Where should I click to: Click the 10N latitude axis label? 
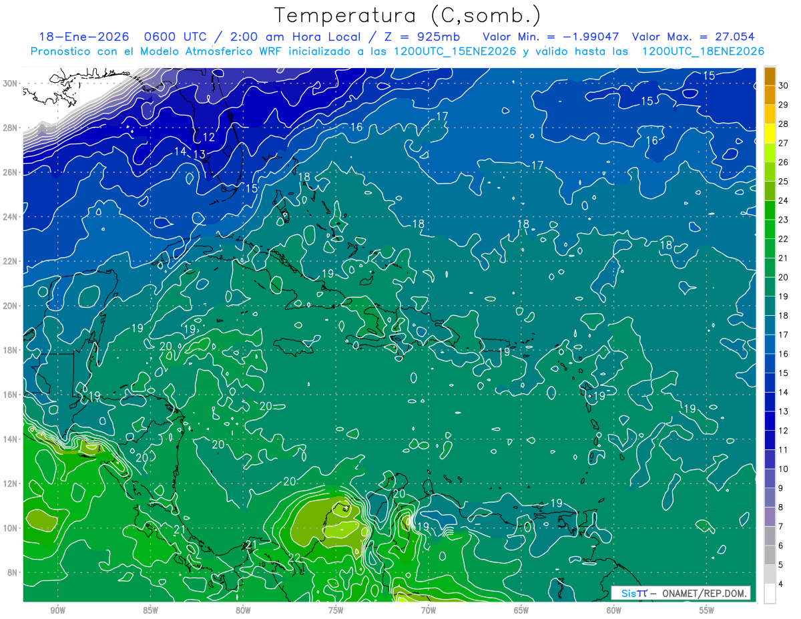11,528
